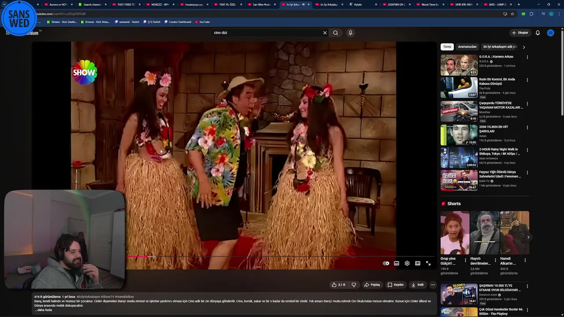Switch player to theater mode
This screenshot has width=564, height=317.
click(x=418, y=263)
